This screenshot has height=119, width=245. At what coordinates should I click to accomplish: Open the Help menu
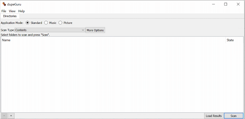tap(22, 11)
